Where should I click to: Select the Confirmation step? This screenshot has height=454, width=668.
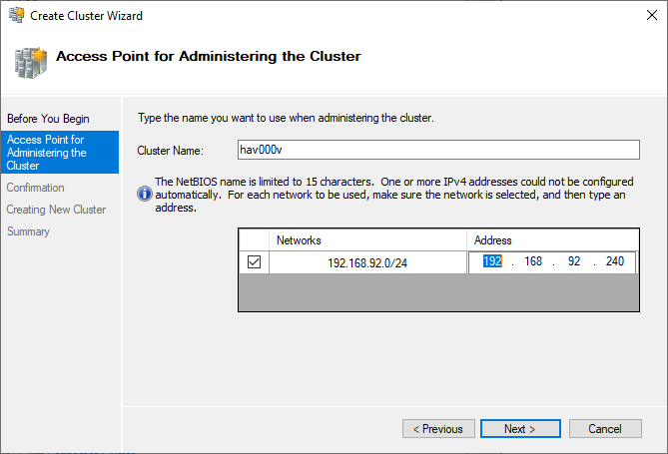35,188
